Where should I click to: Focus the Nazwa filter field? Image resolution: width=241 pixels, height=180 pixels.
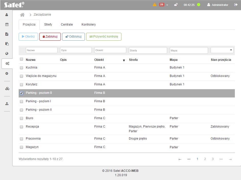click(x=42, y=50)
